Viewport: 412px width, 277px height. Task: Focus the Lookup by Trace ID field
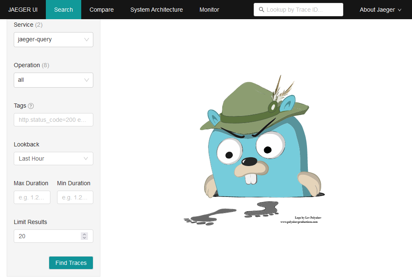[302, 10]
